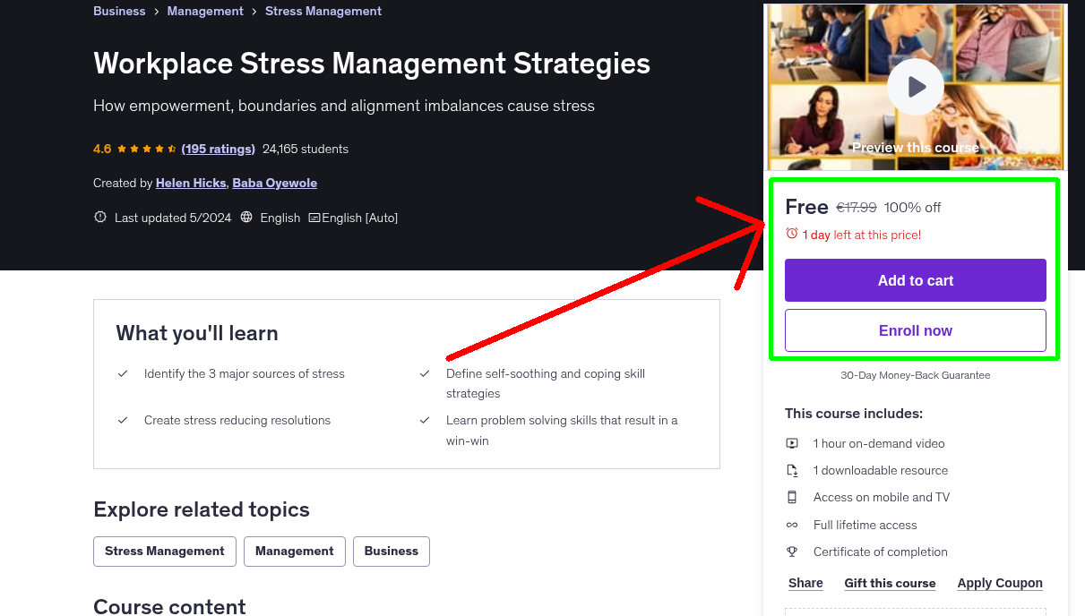The width and height of the screenshot is (1085, 616).
Task: View instructor Helen Hicks's profile
Action: tap(190, 183)
